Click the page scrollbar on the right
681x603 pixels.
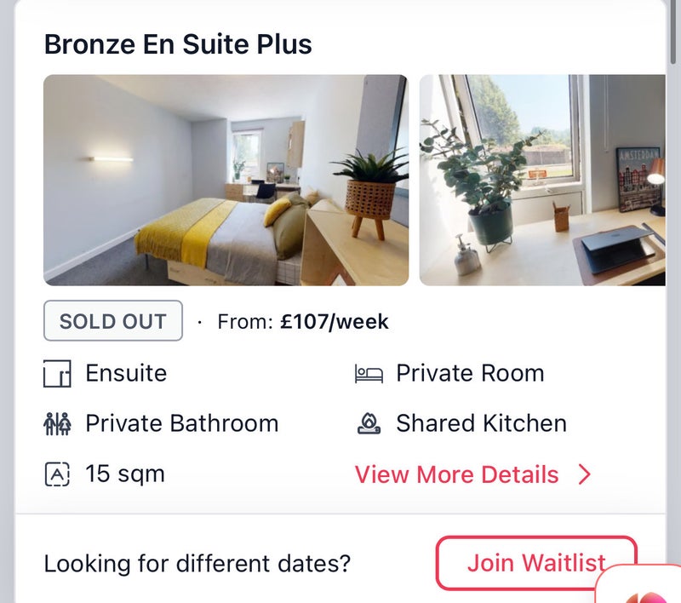click(x=673, y=32)
